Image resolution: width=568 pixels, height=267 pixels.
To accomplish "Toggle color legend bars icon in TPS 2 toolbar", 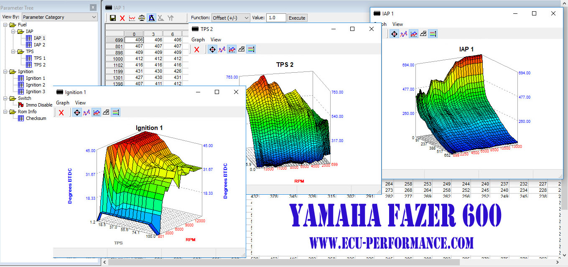I will pos(251,49).
